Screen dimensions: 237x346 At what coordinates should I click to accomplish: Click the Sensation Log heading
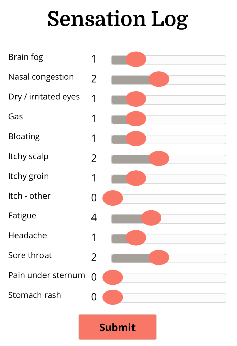117,19
